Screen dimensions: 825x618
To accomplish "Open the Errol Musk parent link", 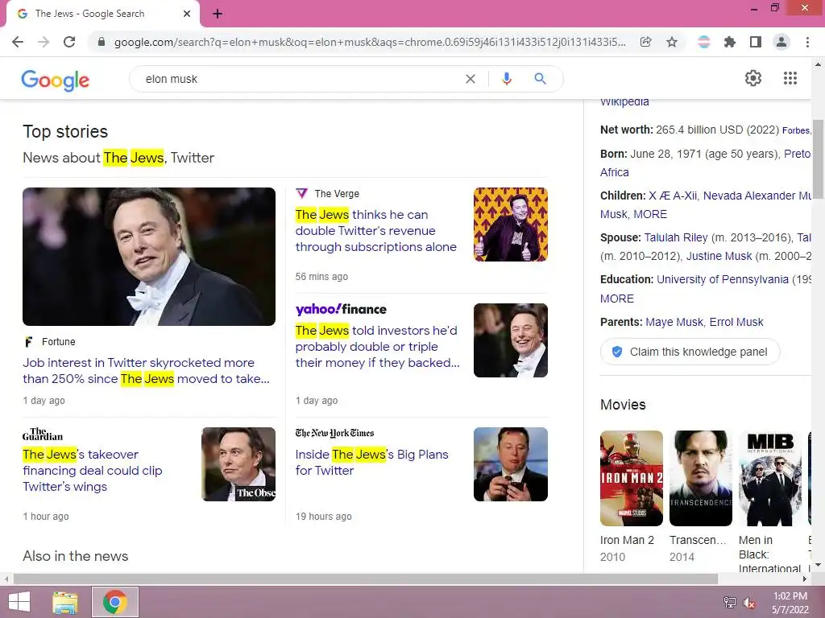I will [x=736, y=322].
